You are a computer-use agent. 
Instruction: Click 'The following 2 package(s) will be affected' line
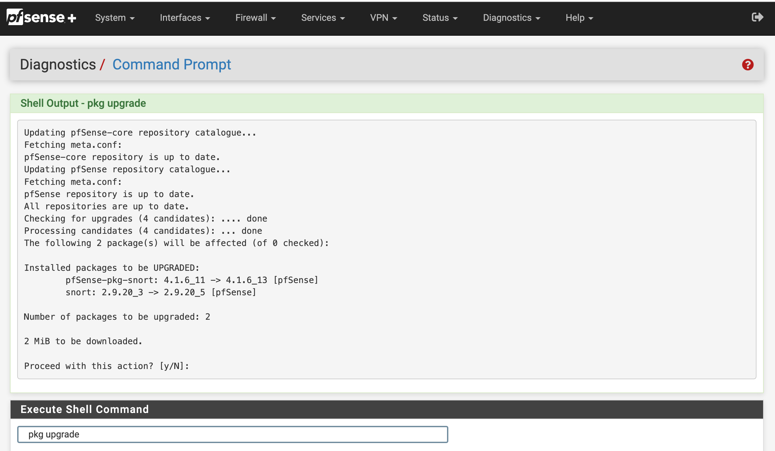(177, 243)
